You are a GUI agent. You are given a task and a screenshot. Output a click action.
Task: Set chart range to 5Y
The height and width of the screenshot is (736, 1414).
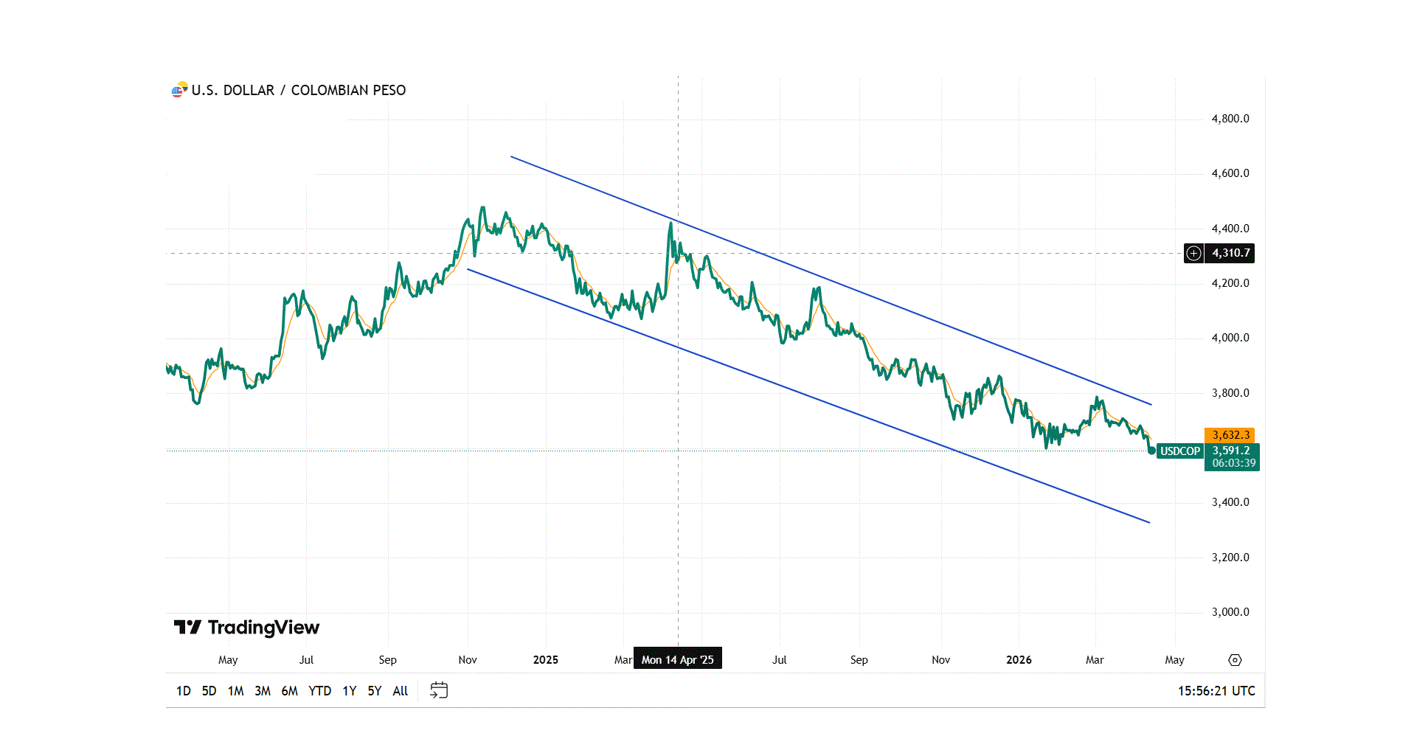(374, 691)
